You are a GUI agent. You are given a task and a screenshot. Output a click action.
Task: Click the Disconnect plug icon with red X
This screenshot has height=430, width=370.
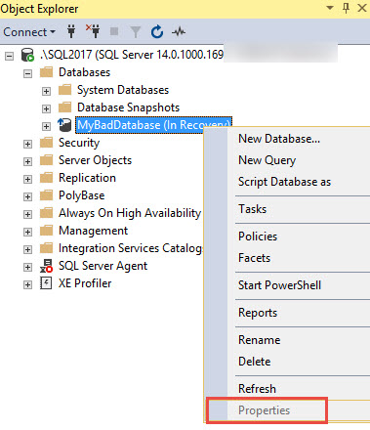pos(93,31)
